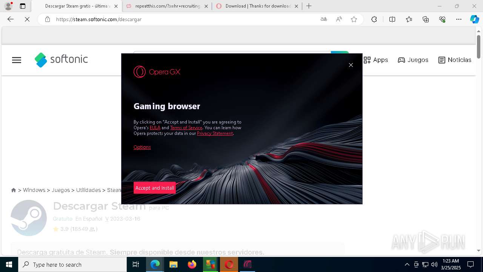Open File Explorer from taskbar
Screen dimensions: 483x272
pos(173,264)
